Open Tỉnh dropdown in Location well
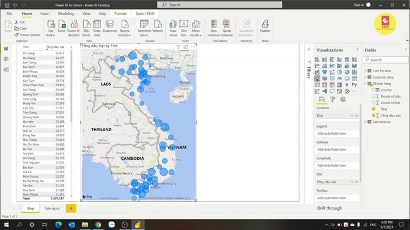This screenshot has width=410, height=230. click(352, 116)
